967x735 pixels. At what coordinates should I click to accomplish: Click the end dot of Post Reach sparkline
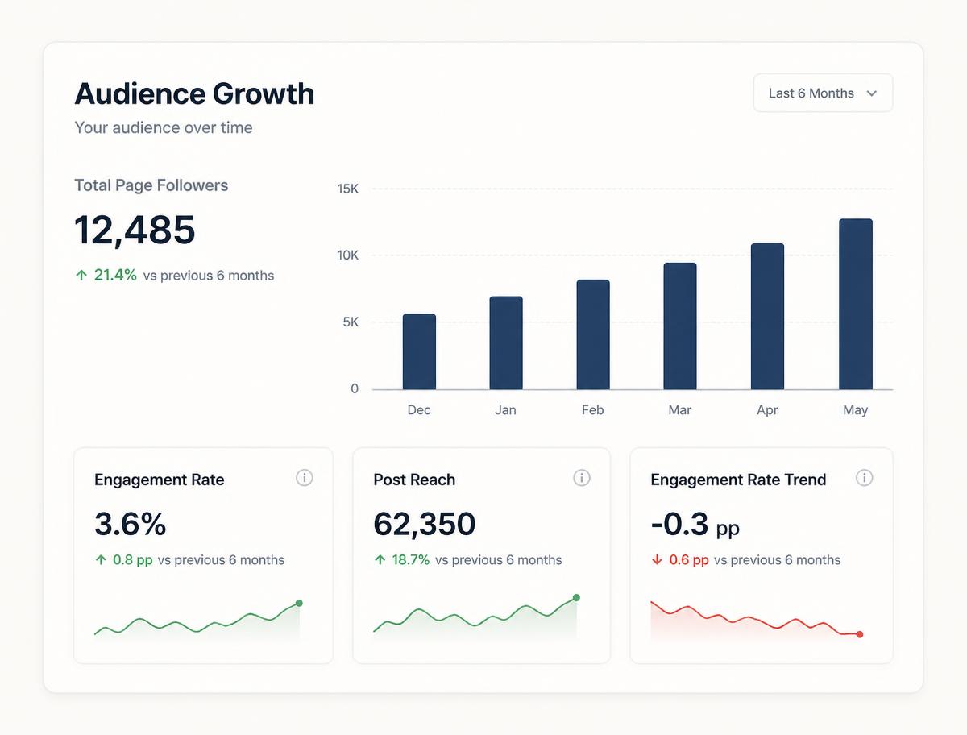[576, 598]
